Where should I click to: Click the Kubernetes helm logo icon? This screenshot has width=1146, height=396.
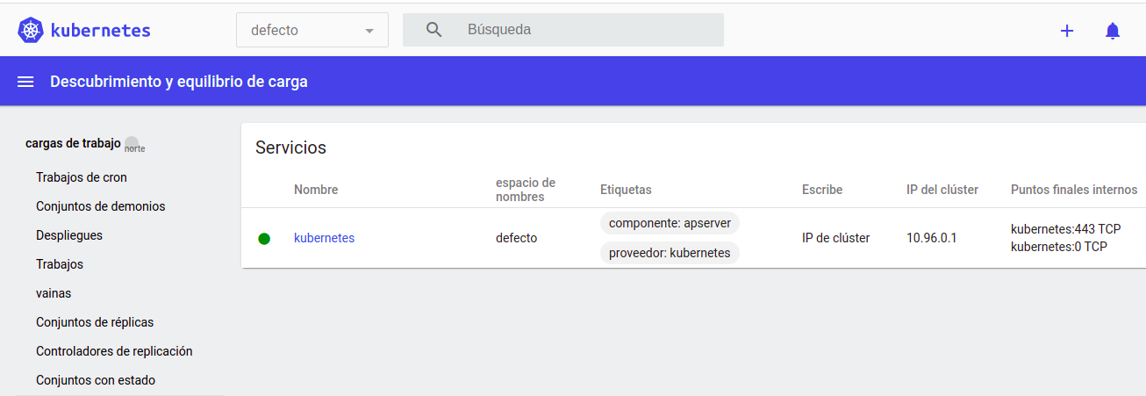click(x=32, y=30)
